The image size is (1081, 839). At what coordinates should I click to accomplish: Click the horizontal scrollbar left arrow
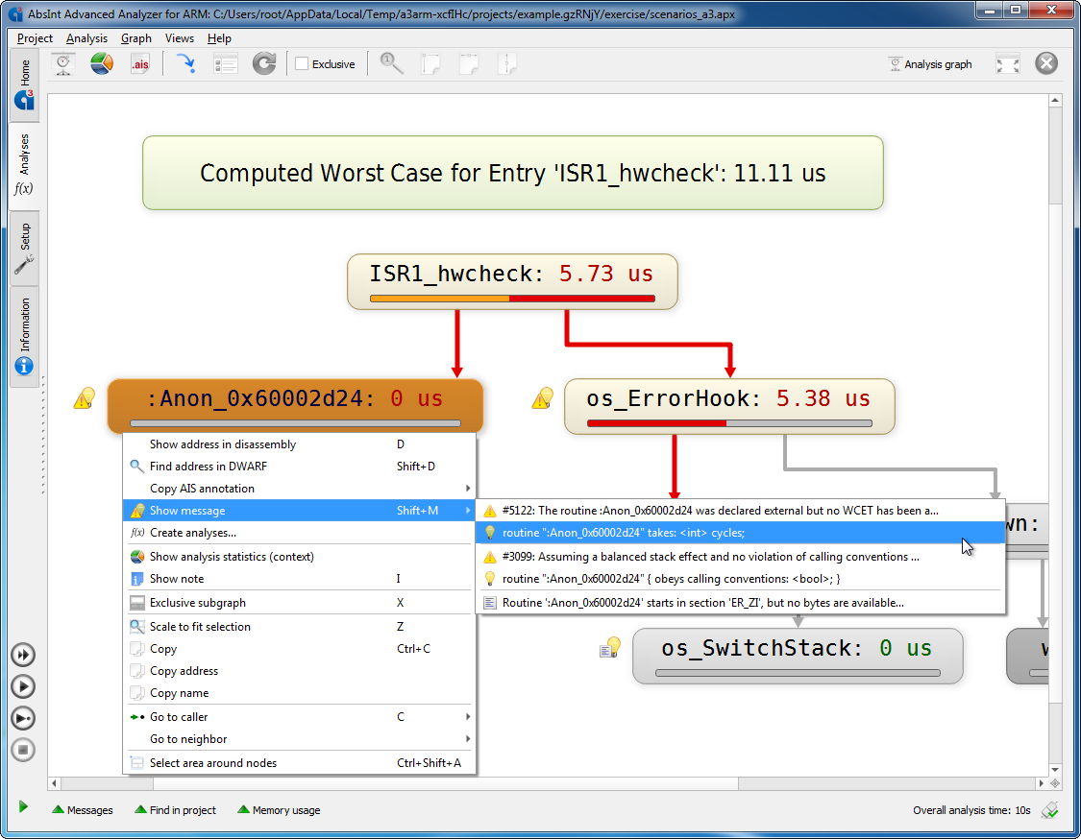[x=55, y=783]
